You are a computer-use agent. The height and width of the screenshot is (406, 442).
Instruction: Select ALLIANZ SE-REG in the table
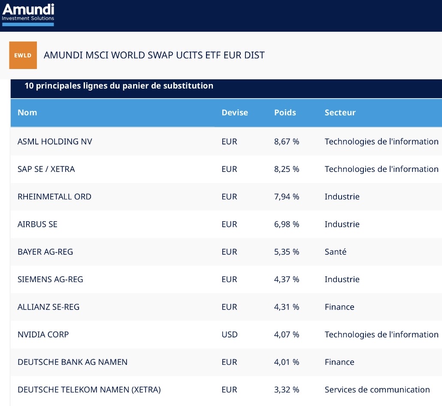click(48, 307)
